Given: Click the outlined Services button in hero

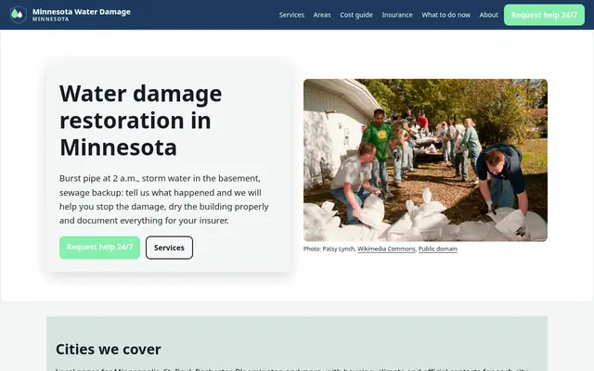Looking at the screenshot, I should (169, 248).
